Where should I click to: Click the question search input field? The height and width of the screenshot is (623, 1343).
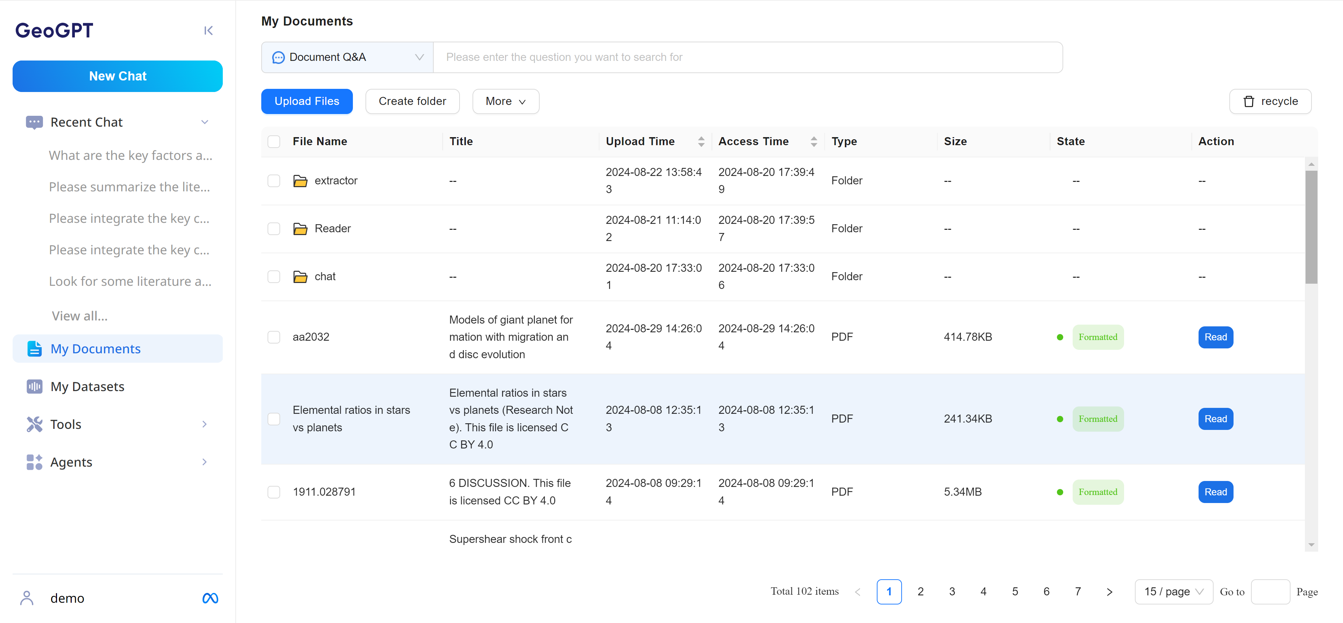click(x=748, y=57)
